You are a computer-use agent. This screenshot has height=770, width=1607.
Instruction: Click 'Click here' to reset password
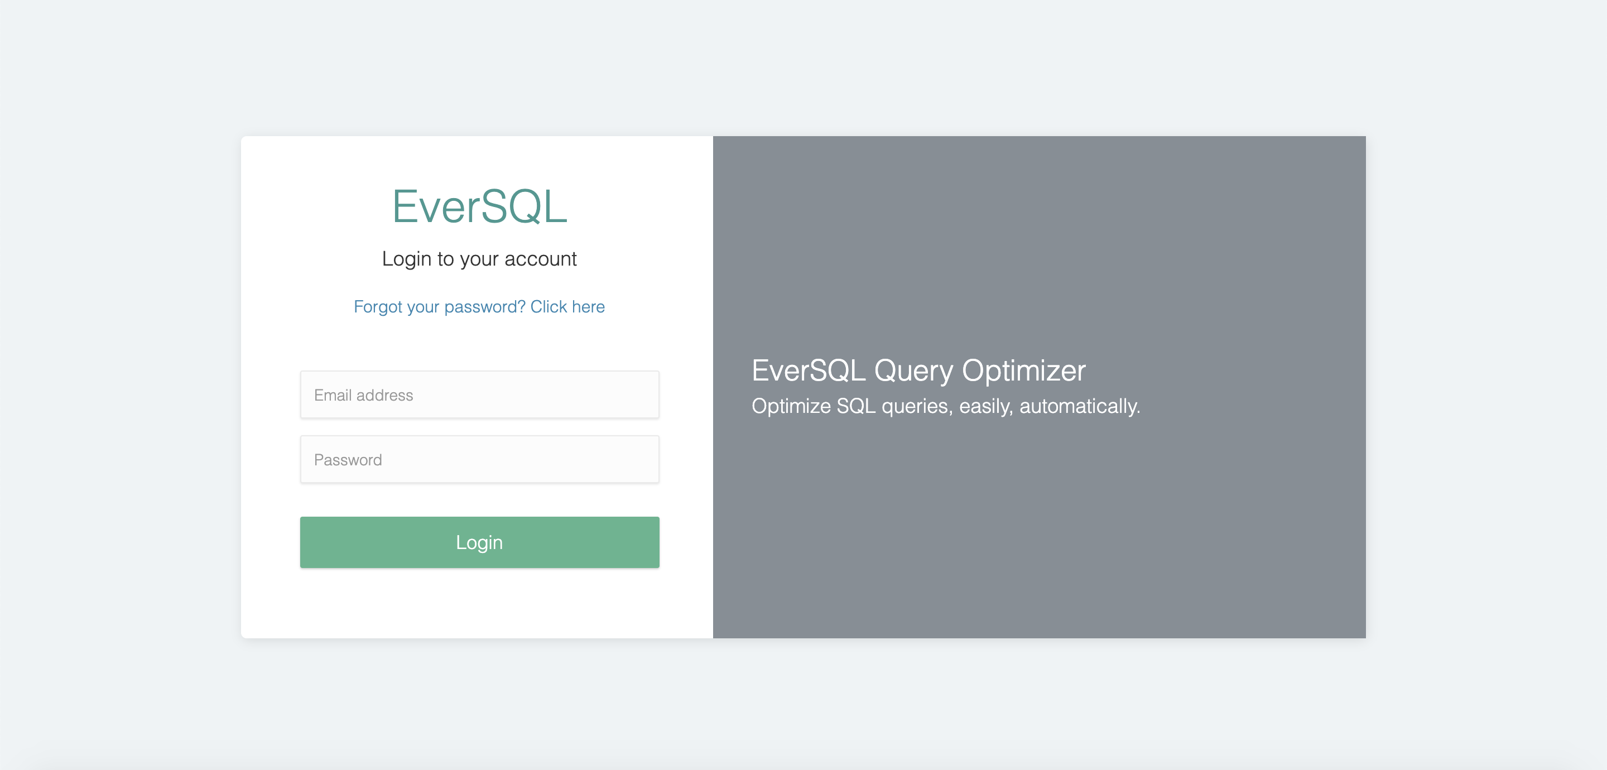coord(567,306)
